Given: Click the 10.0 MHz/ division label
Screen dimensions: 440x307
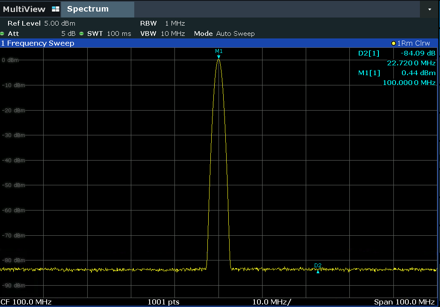Looking at the screenshot, I should 272,302.
